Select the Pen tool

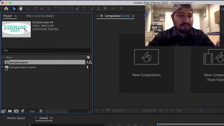point(77,9)
